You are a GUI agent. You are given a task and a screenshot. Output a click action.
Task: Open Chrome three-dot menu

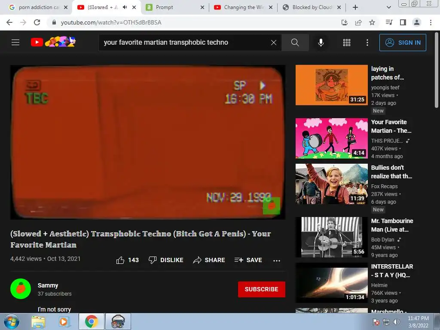[x=431, y=22]
